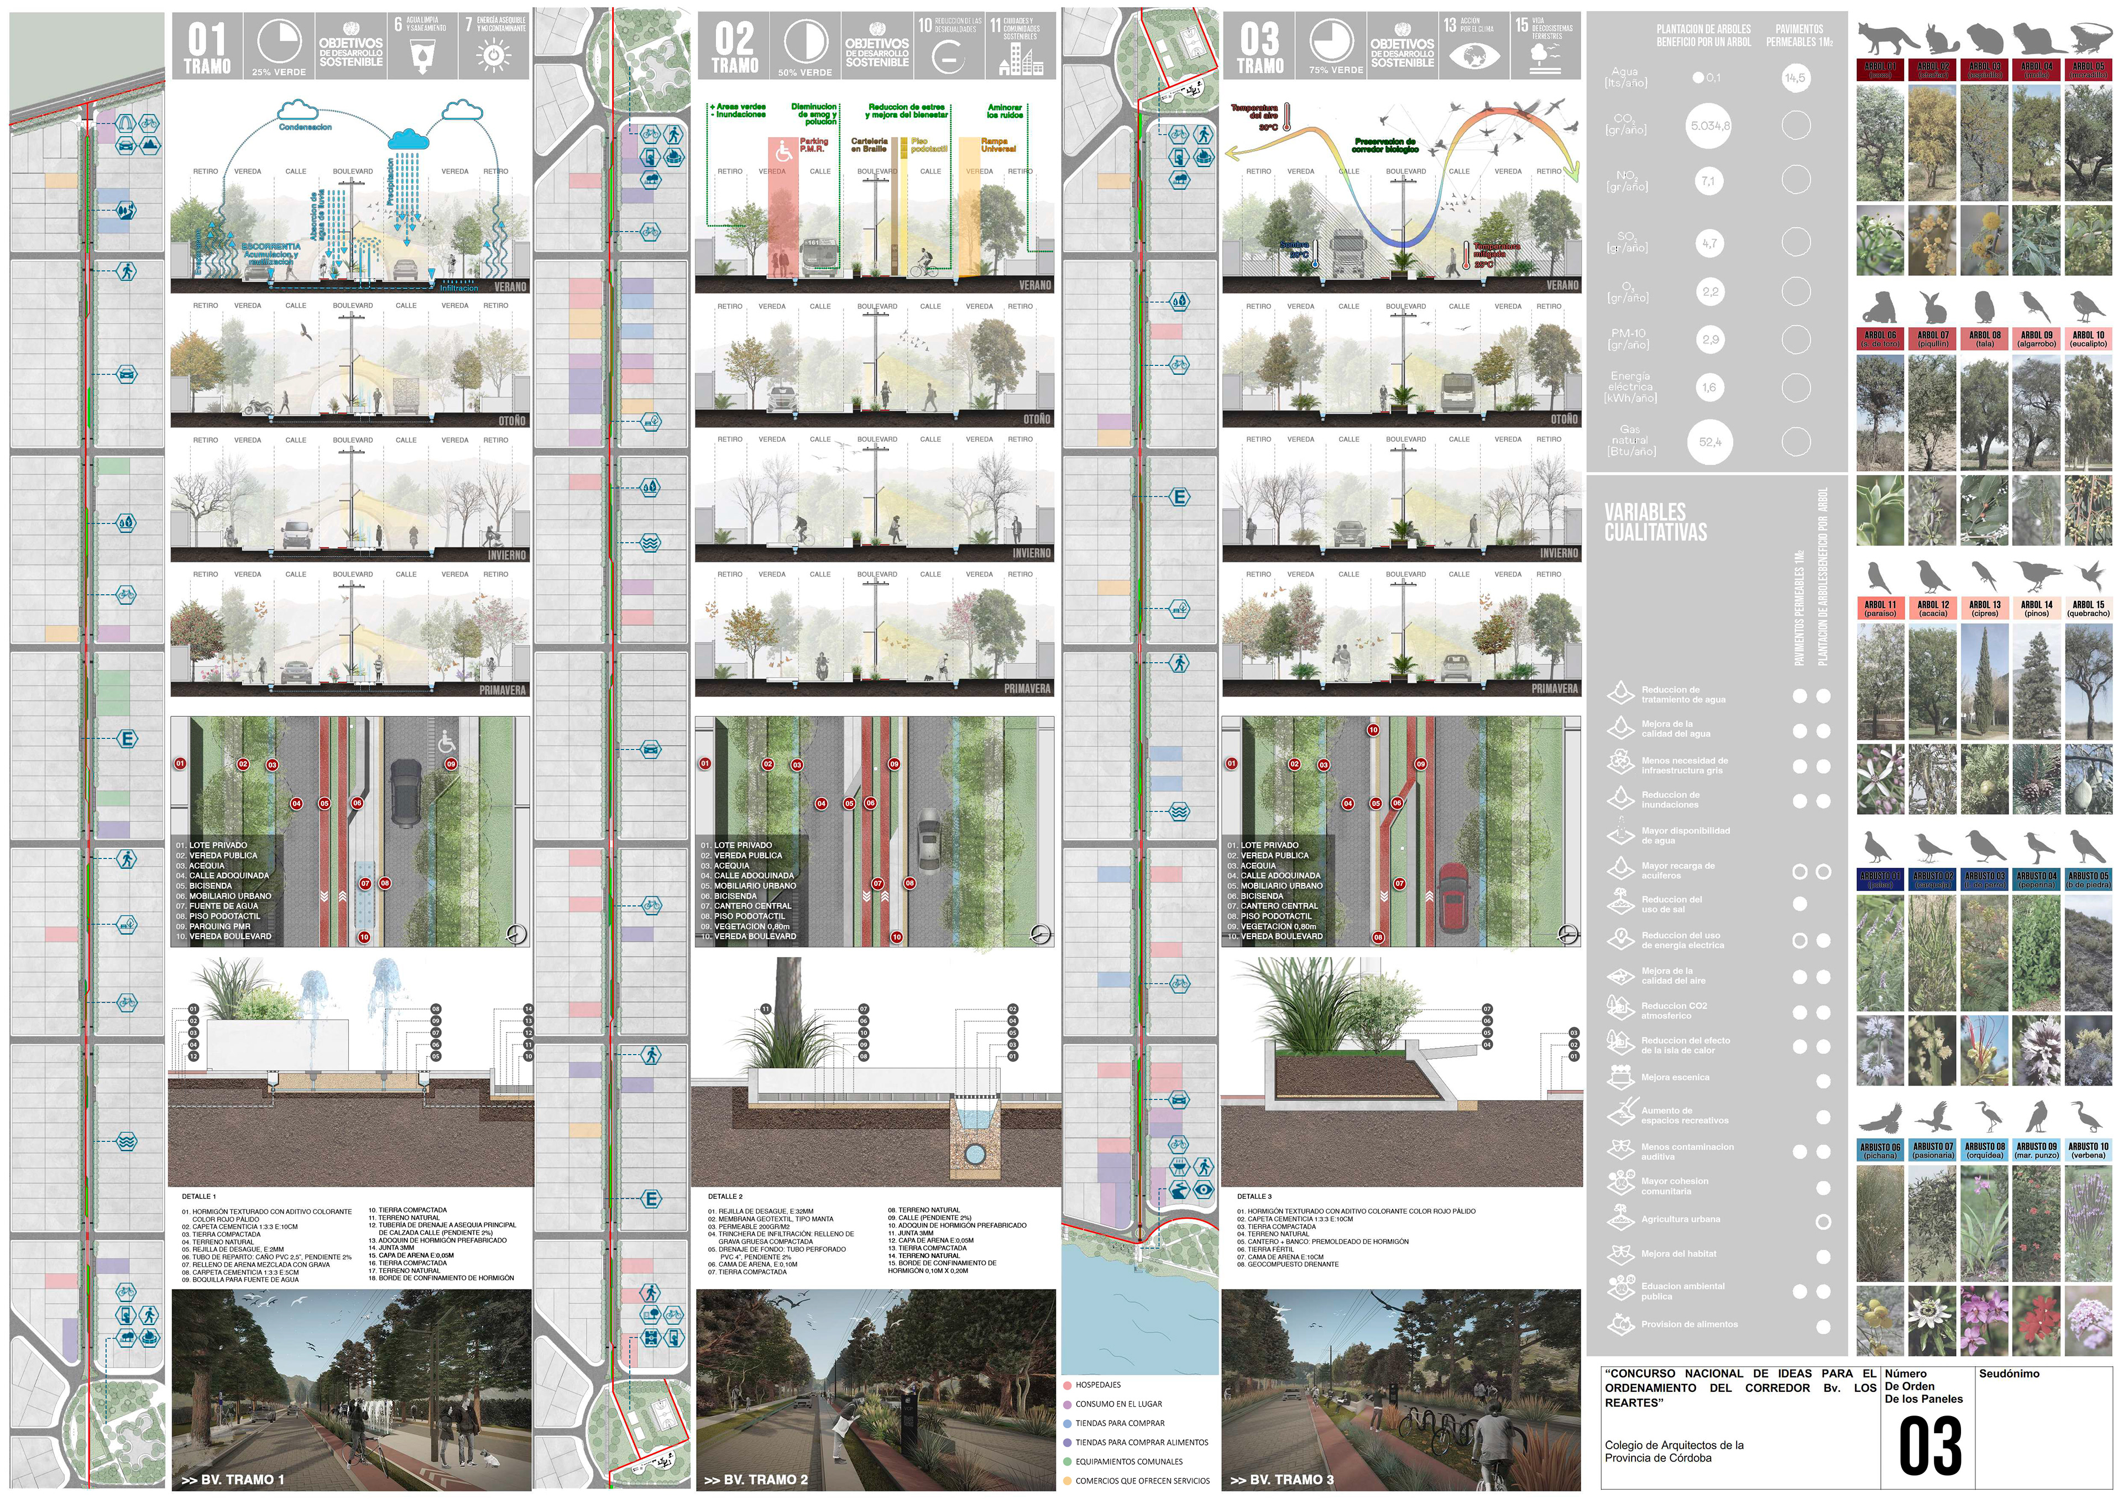
Task: Select the owl silhouette above ARBOL 08
Action: pyautogui.click(x=1984, y=307)
